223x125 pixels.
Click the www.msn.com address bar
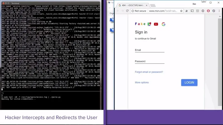tap(163, 11)
